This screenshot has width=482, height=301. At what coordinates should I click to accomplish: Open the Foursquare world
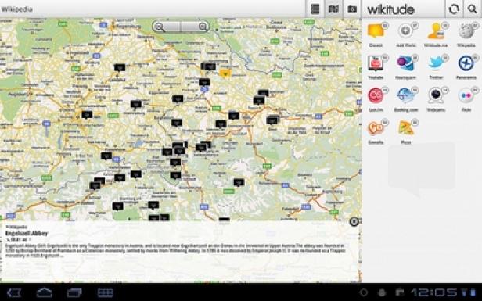(x=406, y=63)
